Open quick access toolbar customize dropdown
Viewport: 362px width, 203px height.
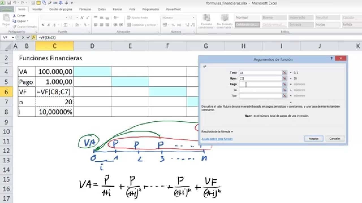(x=72, y=3)
